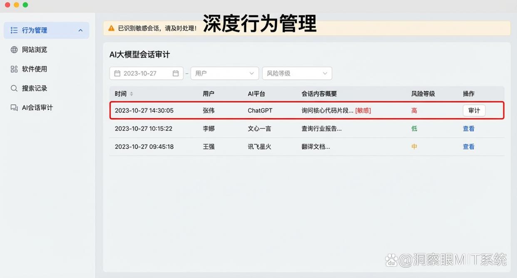The height and width of the screenshot is (278, 517).
Task: Click 查看 link for 李娜
Action: [469, 129]
